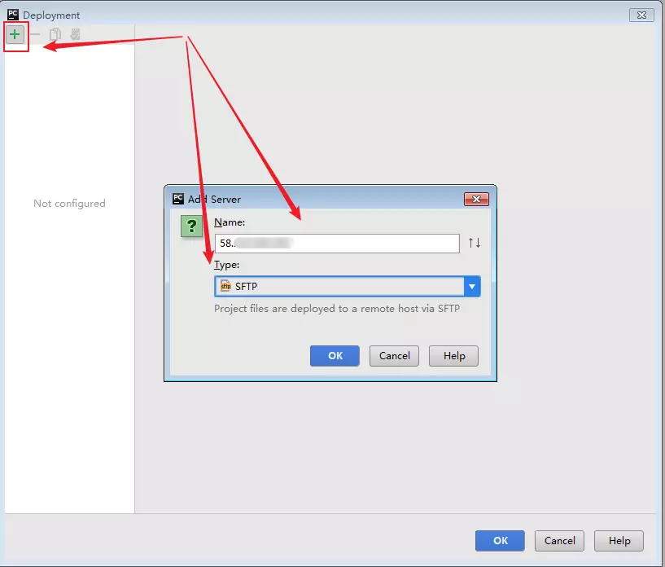The image size is (665, 567).
Task: Cancel the Add Server dialog
Action: pos(394,356)
